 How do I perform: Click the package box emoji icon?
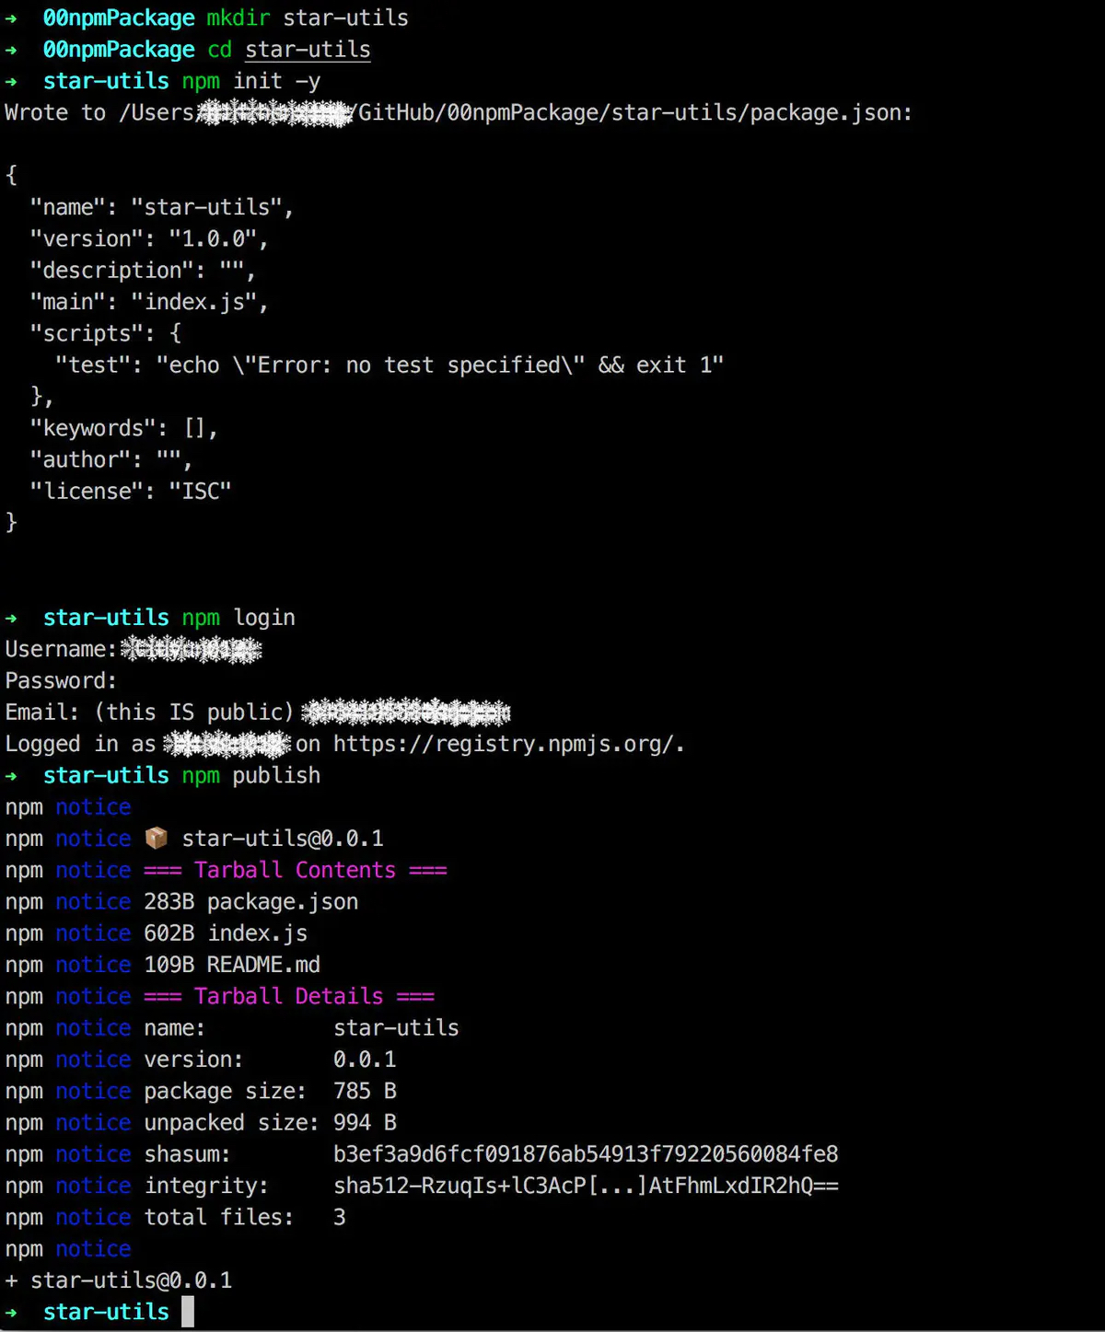click(157, 838)
